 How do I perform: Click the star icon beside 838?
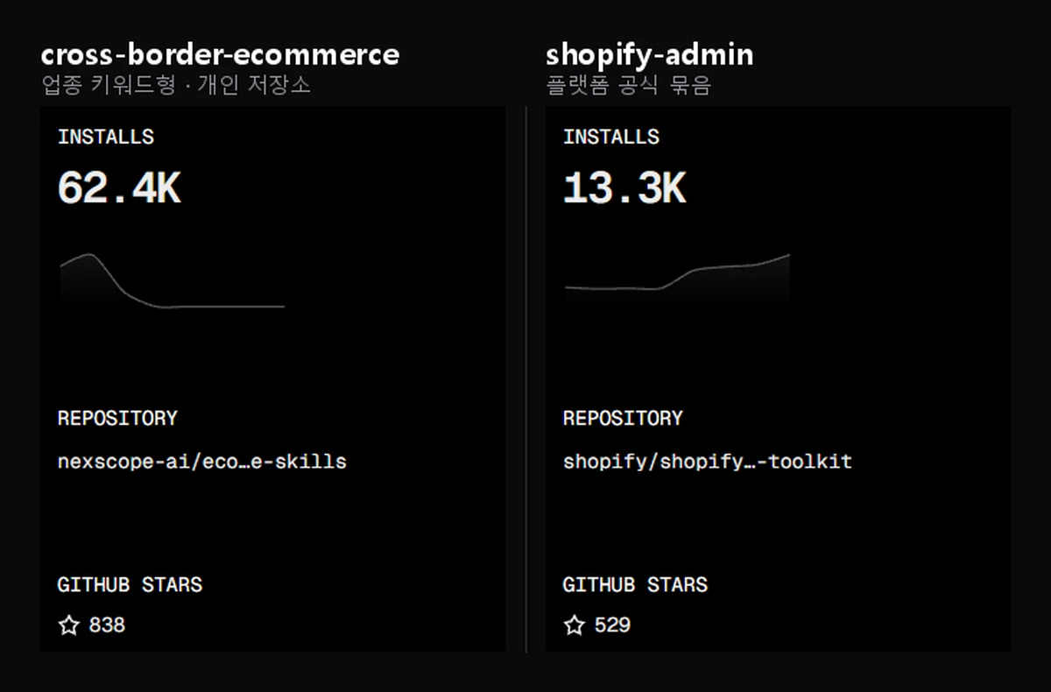click(x=68, y=625)
